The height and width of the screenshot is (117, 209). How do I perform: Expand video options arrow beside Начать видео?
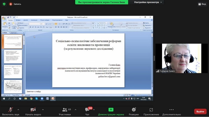tap(43, 110)
